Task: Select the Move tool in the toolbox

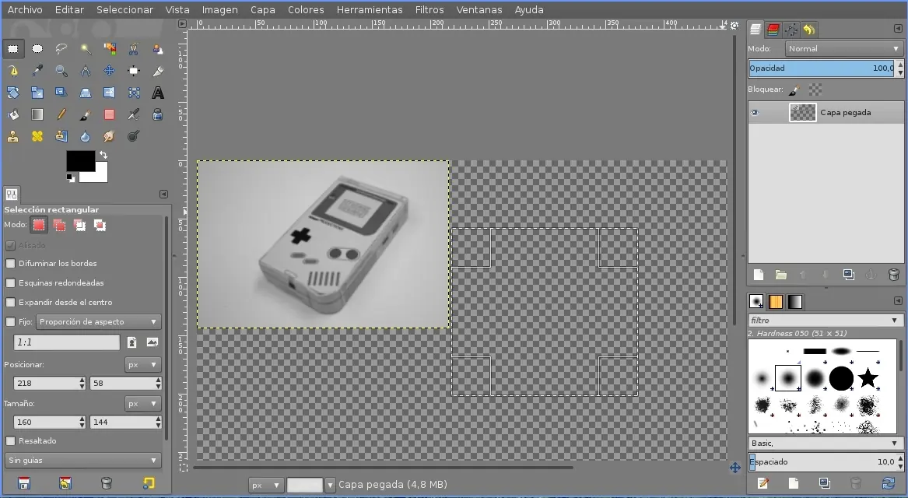Action: 109,70
